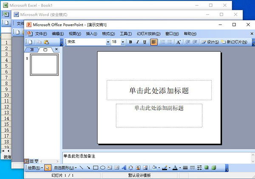Select the Line drawing tool
The height and width of the screenshot is (179, 255).
pyautogui.click(x=81, y=168)
